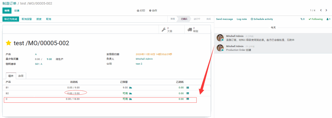Click the 报废 (Scrap) button
The width and height of the screenshot is (332, 118).
pos(39,19)
